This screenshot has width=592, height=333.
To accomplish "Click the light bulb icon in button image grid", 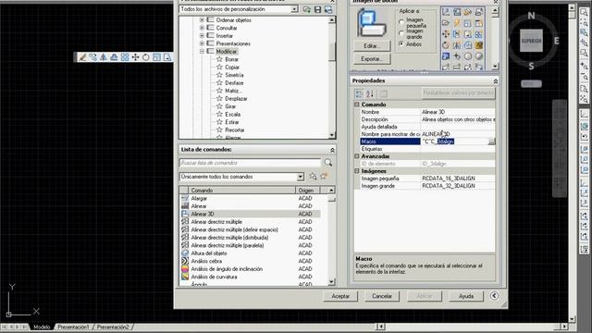I will [x=457, y=23].
